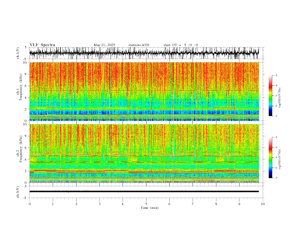Click the 'VLF Spectra' title text
This screenshot has height=229, width=296.
click(42, 45)
